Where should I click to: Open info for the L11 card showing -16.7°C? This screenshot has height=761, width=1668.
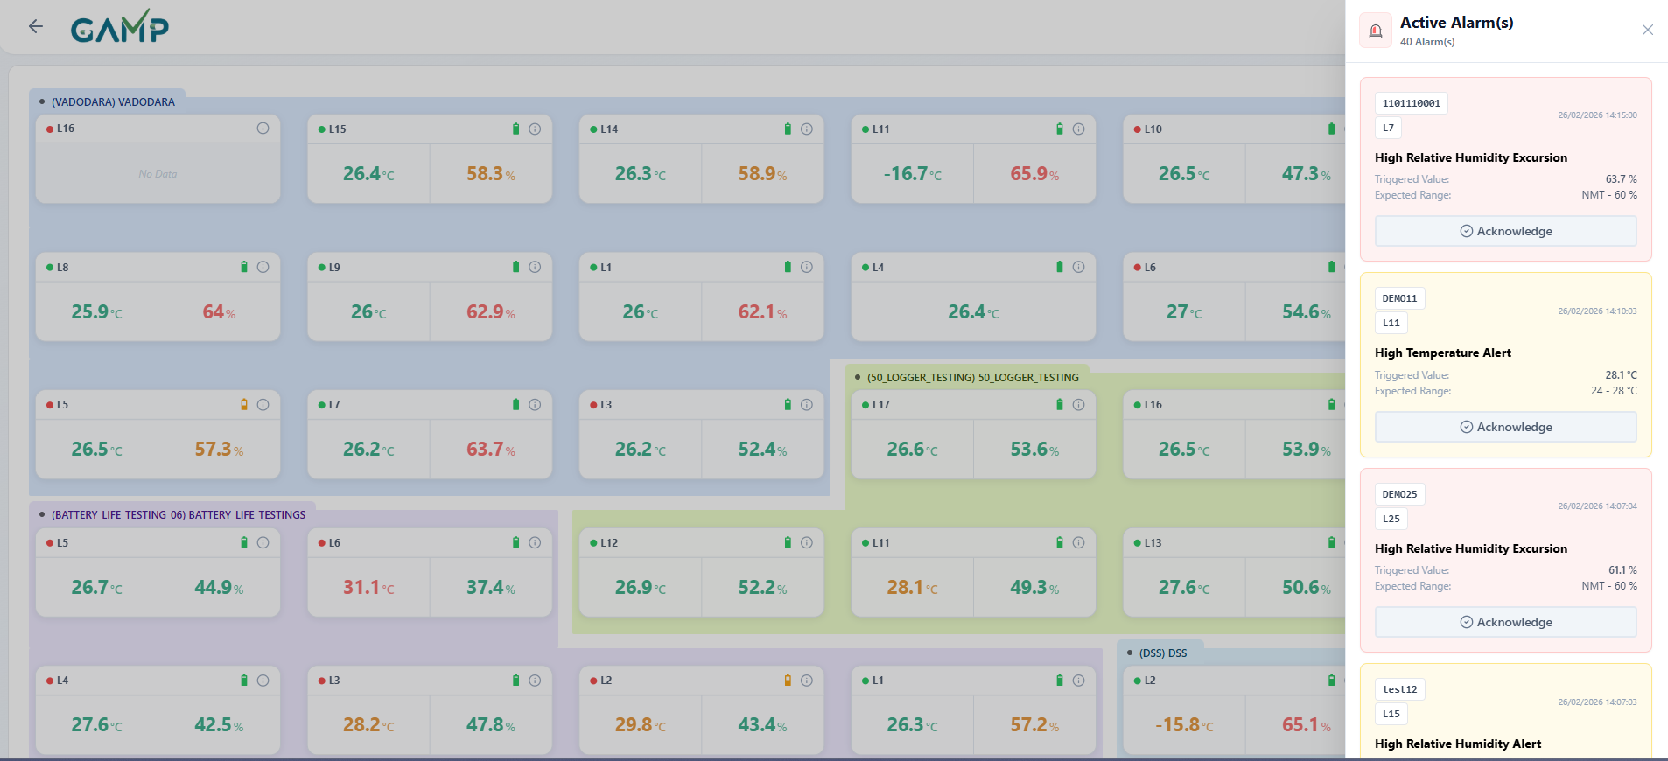pyautogui.click(x=1078, y=129)
